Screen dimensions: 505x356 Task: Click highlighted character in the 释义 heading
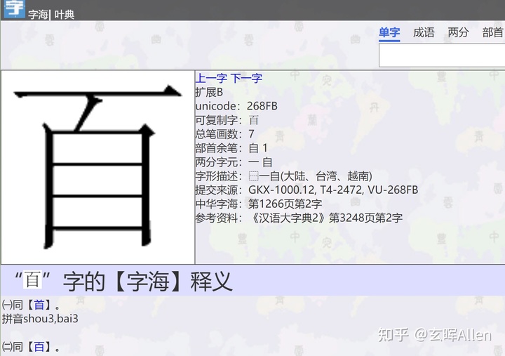tap(32, 279)
